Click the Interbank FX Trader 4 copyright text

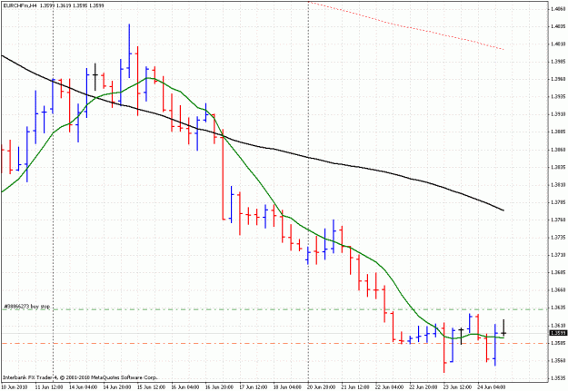(80, 377)
